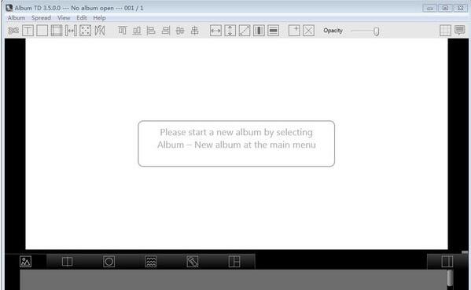Open the Help menu
The height and width of the screenshot is (290, 471).
(x=99, y=18)
